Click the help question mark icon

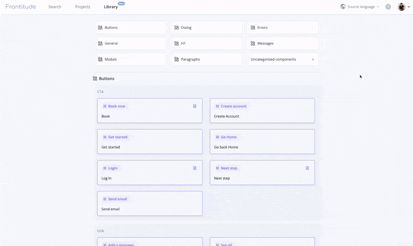pos(388,7)
